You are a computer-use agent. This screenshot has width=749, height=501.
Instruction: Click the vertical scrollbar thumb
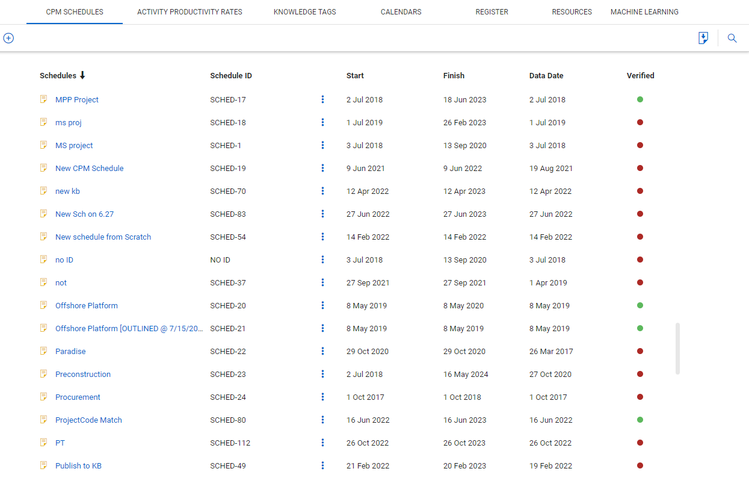[677, 349]
